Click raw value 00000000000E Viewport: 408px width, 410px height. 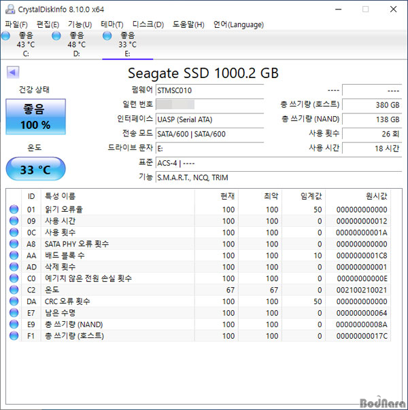[x=362, y=278]
